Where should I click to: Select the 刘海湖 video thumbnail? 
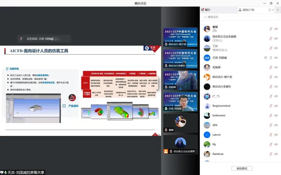pos(180,80)
